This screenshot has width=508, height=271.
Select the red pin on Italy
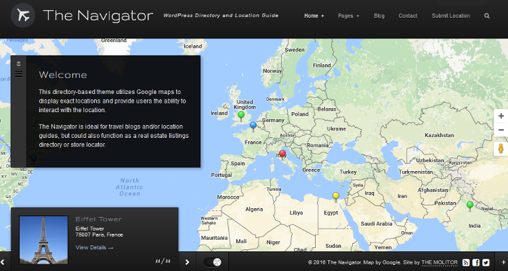[x=282, y=154]
